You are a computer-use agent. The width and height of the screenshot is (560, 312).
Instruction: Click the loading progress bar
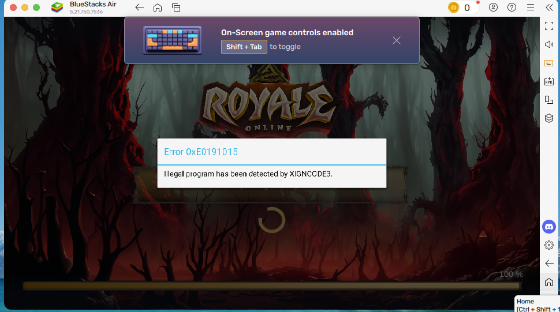pos(271,285)
